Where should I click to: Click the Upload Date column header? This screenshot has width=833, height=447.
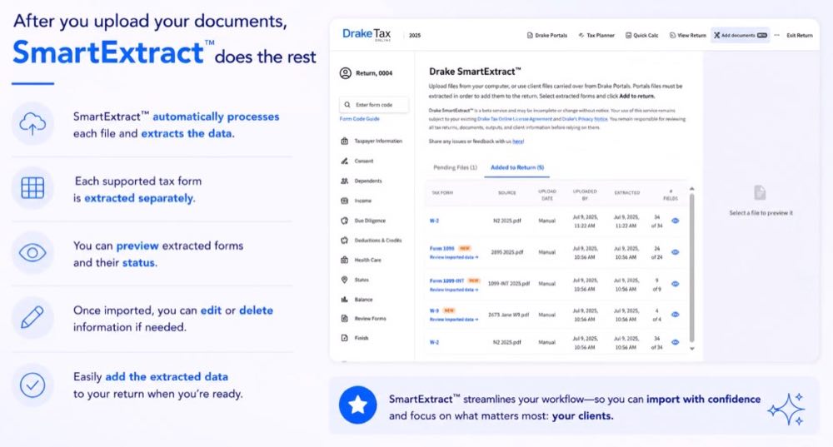pos(547,195)
